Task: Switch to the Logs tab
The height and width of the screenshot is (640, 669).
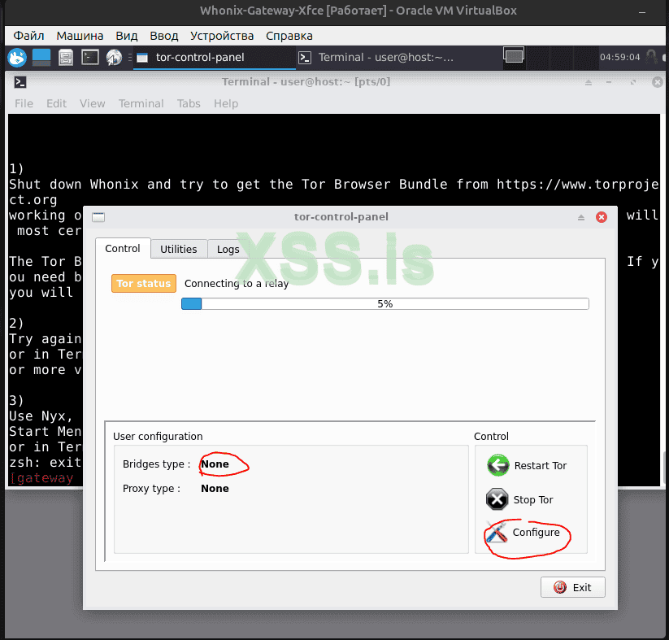Action: click(x=228, y=250)
